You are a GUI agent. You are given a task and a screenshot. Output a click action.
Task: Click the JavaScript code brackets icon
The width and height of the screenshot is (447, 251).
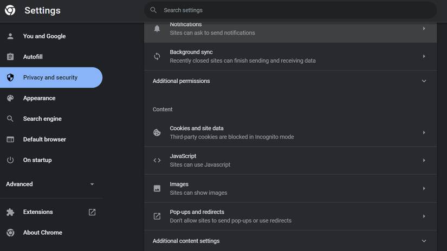[157, 160]
